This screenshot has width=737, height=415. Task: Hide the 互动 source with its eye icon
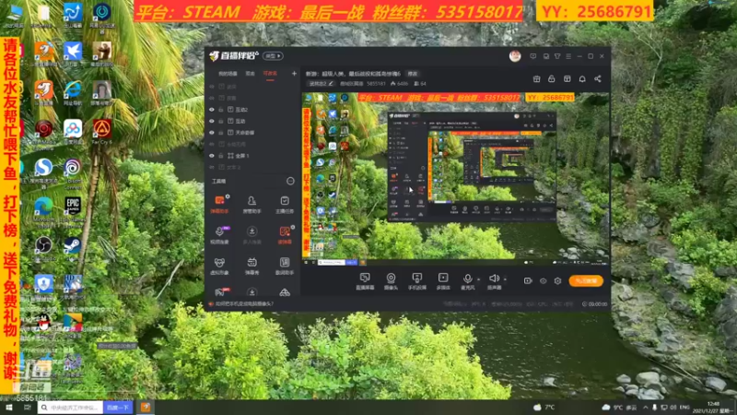[212, 122]
